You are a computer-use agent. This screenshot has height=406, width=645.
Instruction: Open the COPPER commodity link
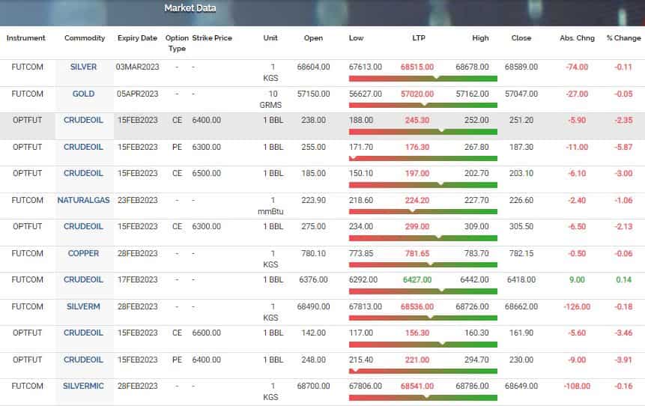pos(83,253)
